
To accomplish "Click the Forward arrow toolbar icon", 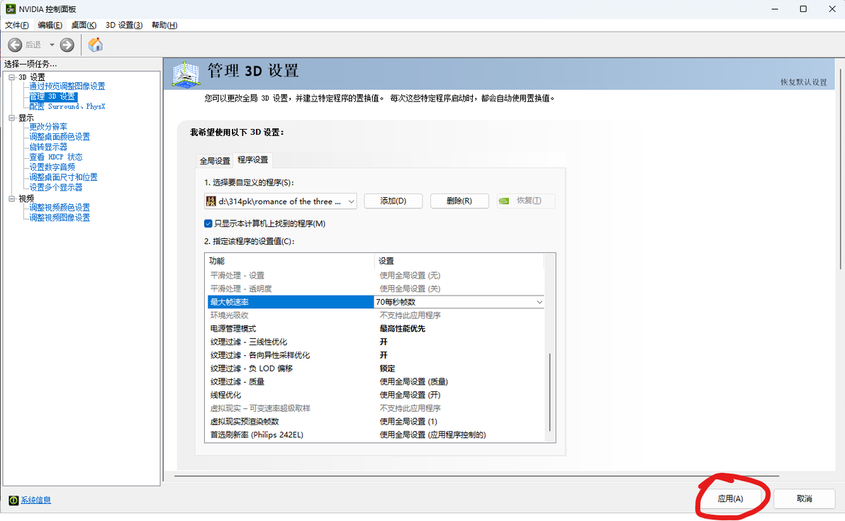I will click(67, 45).
